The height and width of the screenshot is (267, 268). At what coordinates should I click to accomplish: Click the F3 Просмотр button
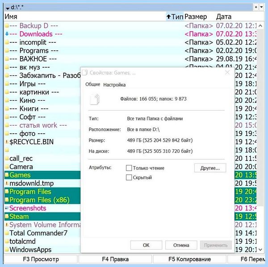pos(41,259)
